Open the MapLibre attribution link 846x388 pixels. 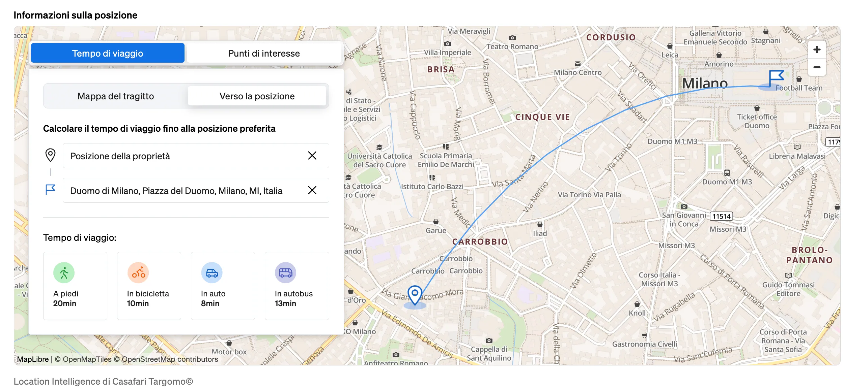coord(33,359)
